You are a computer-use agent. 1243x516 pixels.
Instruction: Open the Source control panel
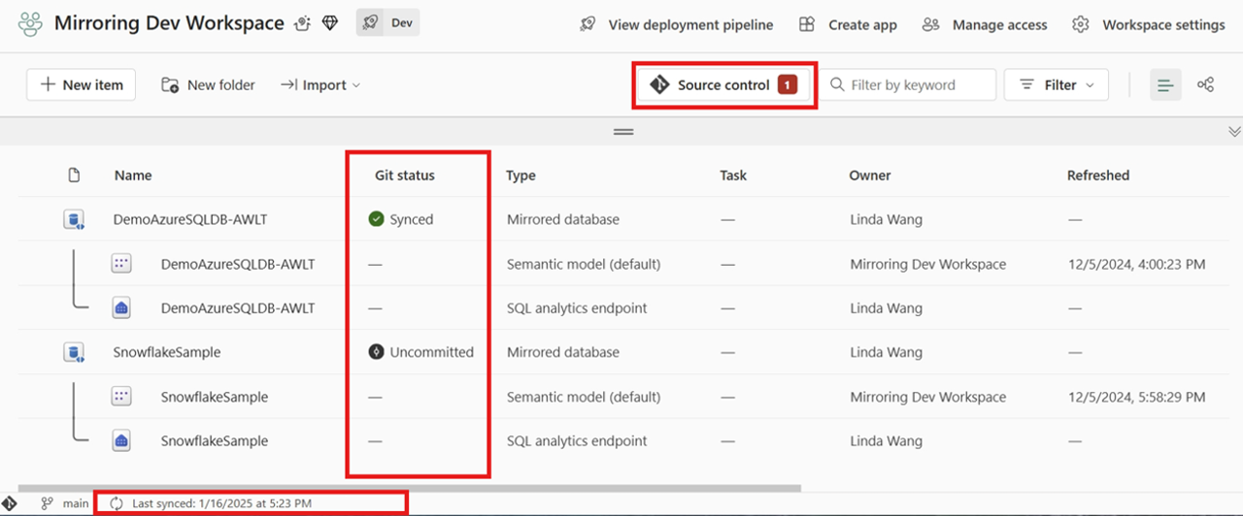click(x=723, y=85)
